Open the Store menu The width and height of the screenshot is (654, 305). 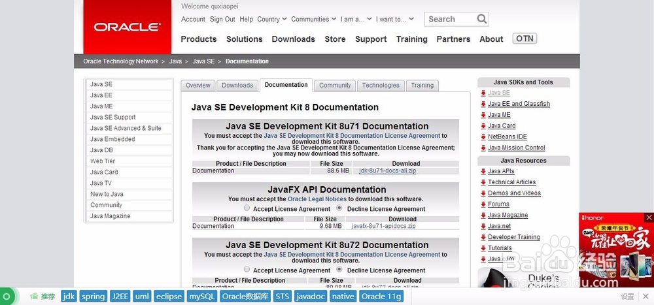(x=335, y=39)
